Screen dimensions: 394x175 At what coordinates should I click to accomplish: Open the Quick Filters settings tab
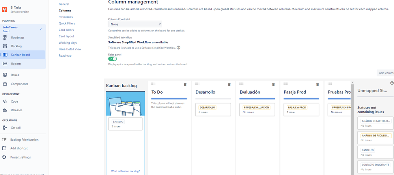(x=67, y=23)
